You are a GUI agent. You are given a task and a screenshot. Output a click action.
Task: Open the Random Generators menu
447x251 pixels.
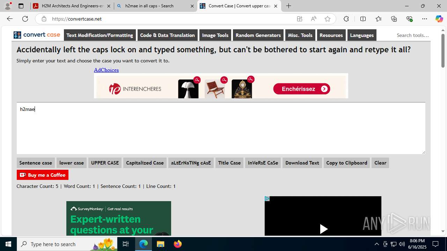pyautogui.click(x=258, y=35)
